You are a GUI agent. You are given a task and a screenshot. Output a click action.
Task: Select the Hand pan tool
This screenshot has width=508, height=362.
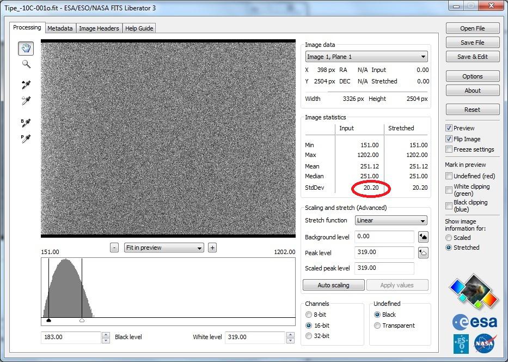26,49
